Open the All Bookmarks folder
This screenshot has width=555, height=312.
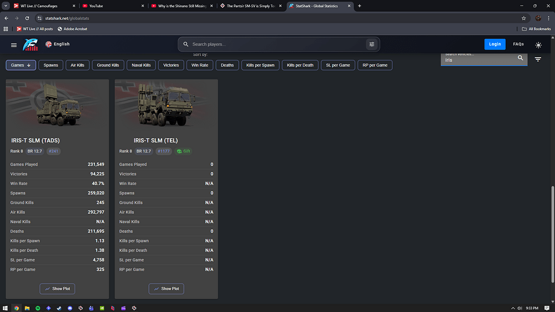click(536, 29)
